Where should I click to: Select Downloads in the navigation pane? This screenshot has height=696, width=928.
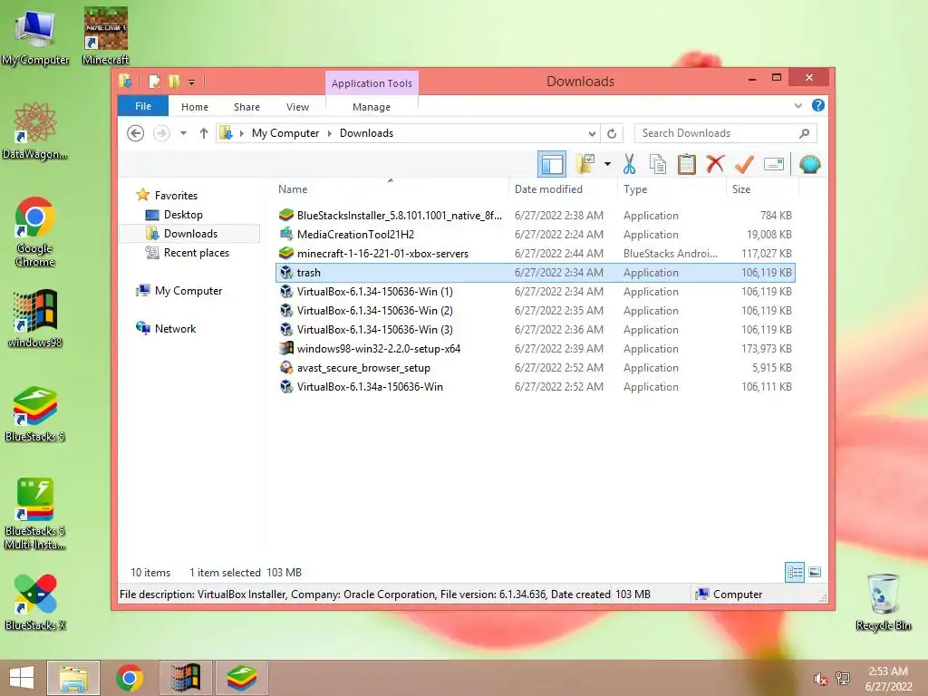(190, 233)
